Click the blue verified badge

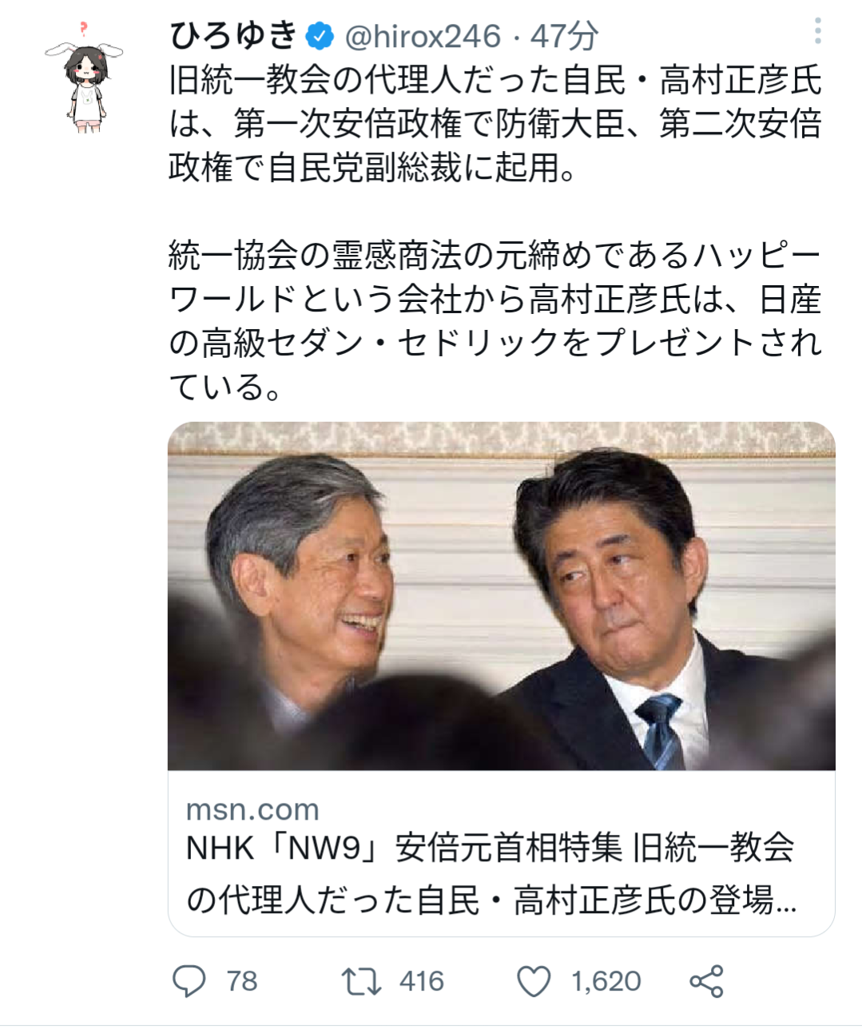click(x=321, y=36)
